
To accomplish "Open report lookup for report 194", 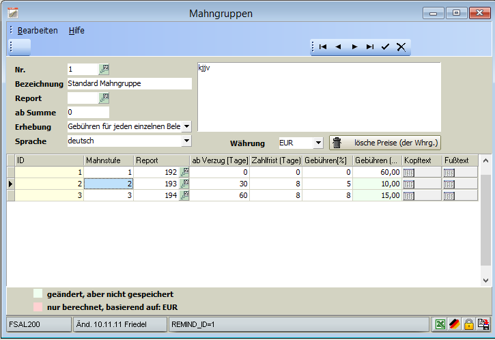I will (x=184, y=195).
